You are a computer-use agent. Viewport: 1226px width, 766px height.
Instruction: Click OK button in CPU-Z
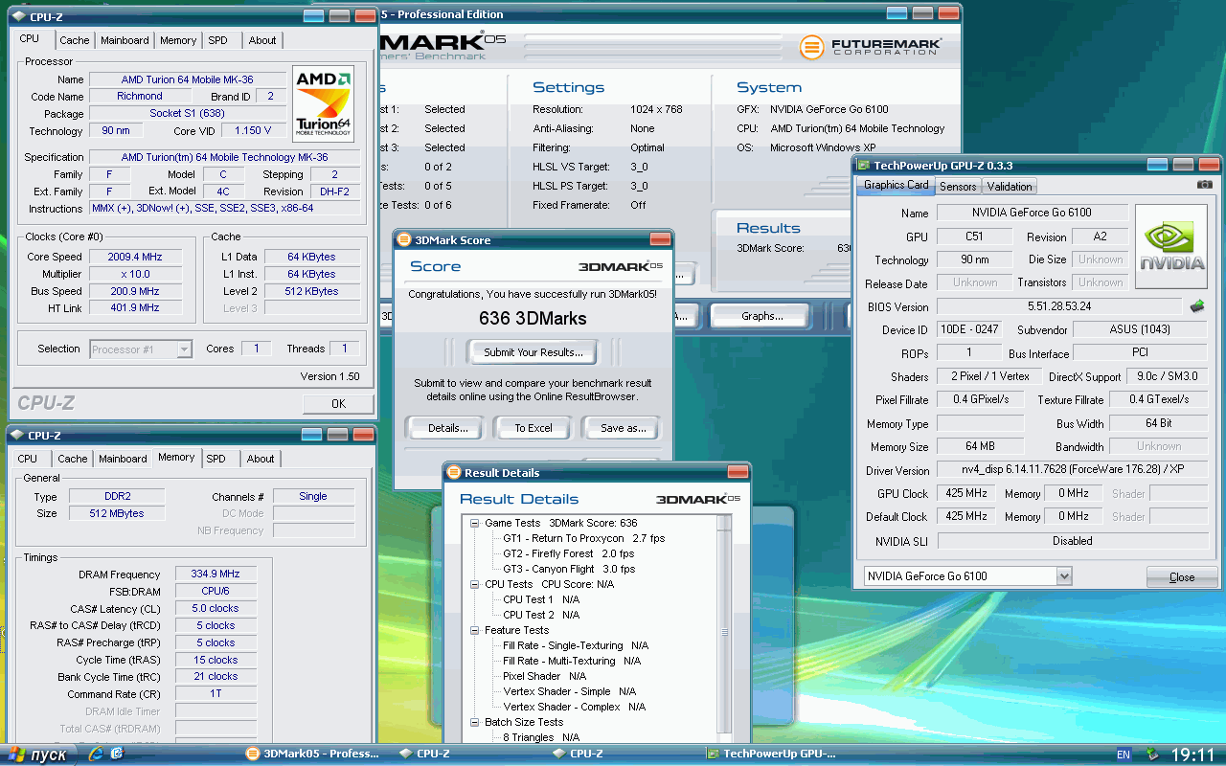338,403
